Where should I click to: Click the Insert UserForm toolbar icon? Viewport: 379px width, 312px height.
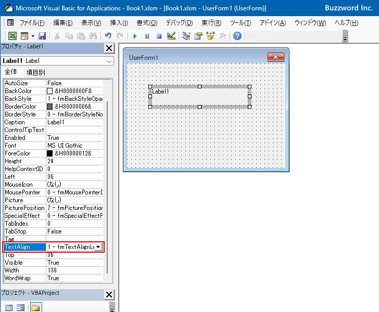point(24,36)
